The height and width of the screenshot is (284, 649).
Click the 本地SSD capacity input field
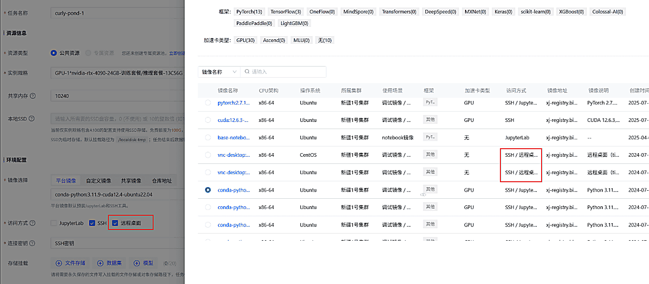[x=118, y=119]
